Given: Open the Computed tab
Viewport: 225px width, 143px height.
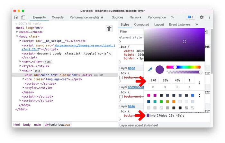Looking at the screenshot, I should pos(141,24).
